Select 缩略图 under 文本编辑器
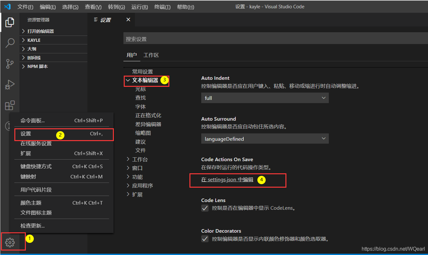This screenshot has height=255, width=428. (143, 133)
